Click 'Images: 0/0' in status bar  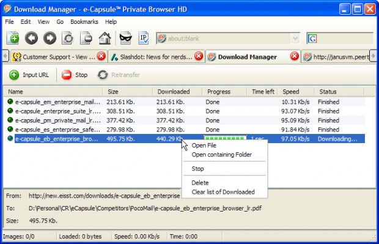(x=18, y=236)
